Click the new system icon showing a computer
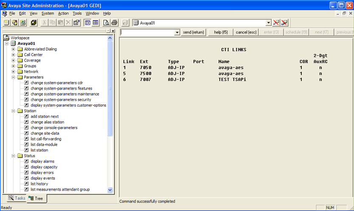354x211 pixels. point(23,23)
